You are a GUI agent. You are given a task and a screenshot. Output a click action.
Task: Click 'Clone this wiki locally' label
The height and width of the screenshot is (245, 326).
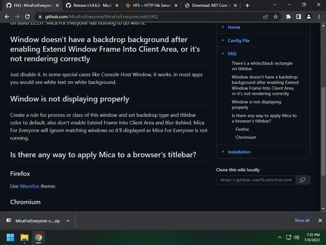[238, 170]
